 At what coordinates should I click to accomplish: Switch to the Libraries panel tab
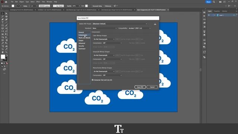click(x=225, y=11)
